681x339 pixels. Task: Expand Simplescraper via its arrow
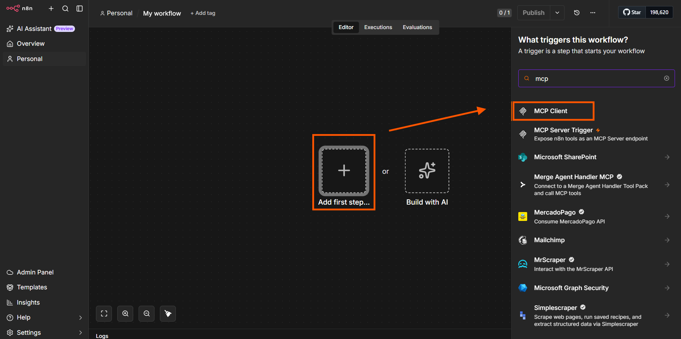667,315
